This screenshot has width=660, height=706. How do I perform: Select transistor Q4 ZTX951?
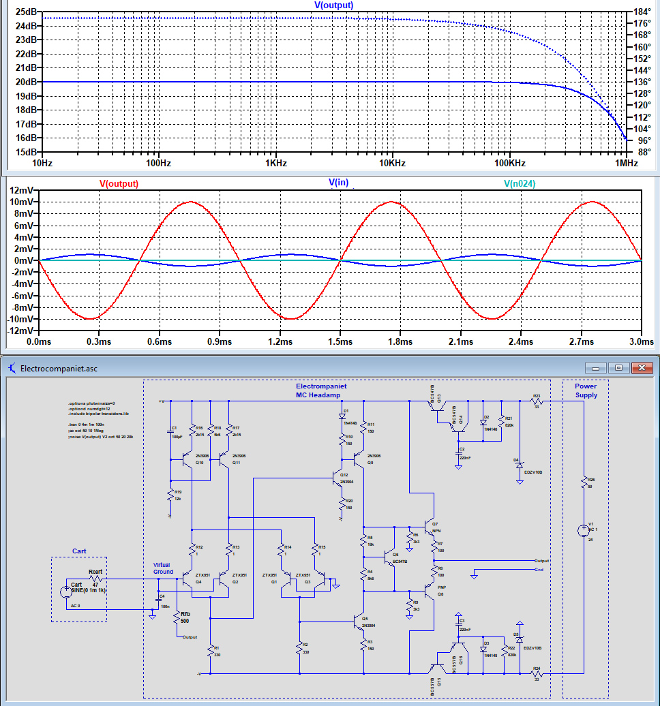coord(187,579)
